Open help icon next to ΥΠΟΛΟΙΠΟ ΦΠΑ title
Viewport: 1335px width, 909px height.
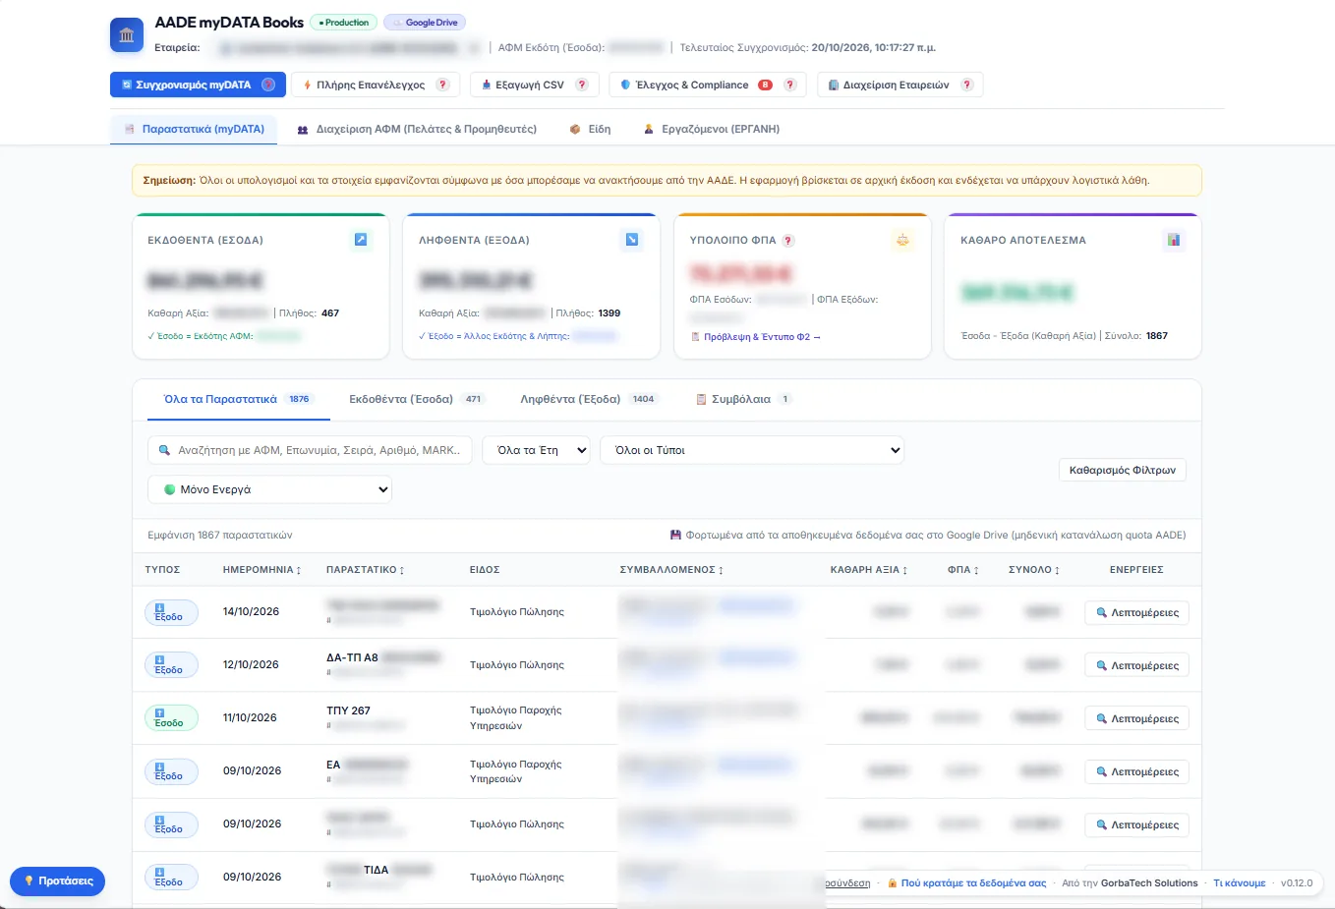(788, 241)
